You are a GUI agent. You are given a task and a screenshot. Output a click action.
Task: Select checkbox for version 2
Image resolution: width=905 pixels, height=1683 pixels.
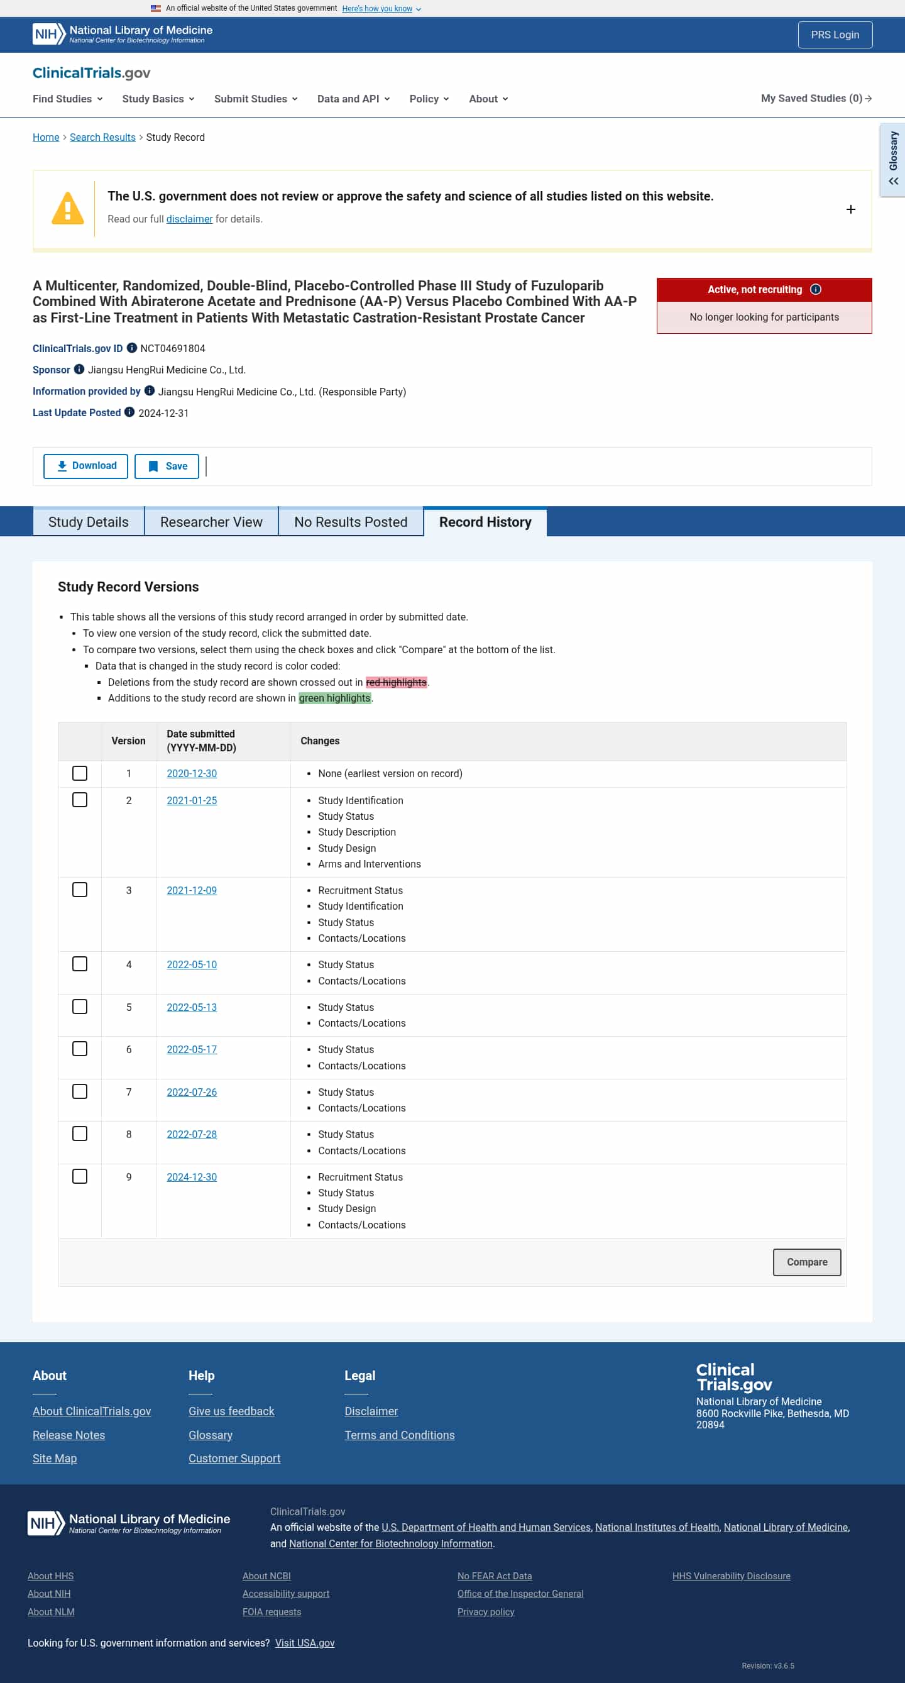coord(80,800)
